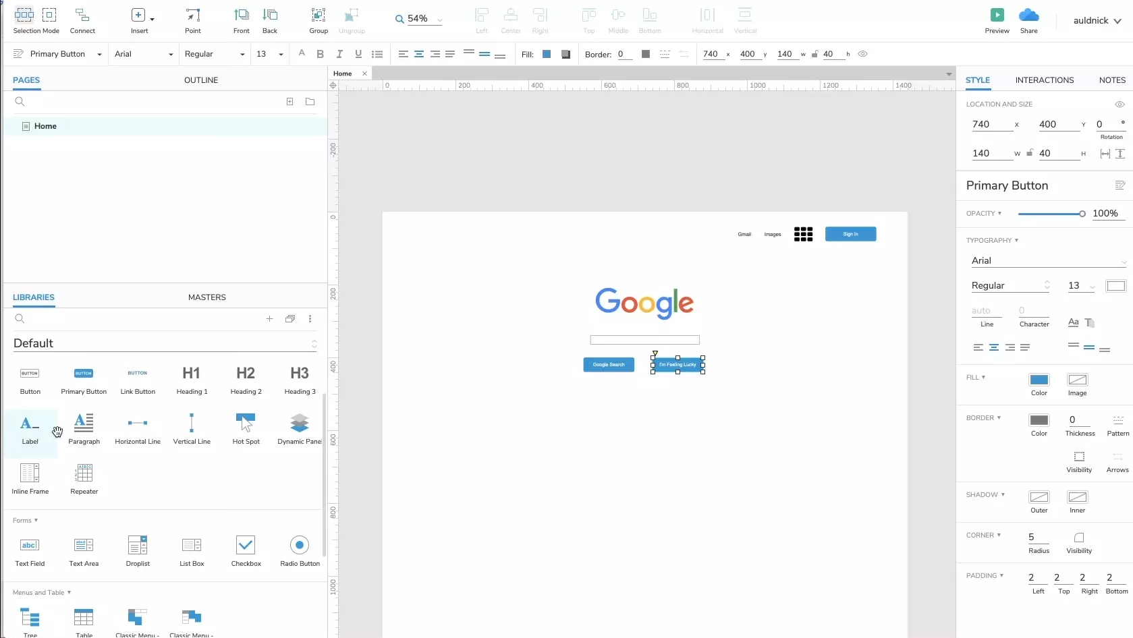Click the Share cloud icon

pyautogui.click(x=1028, y=15)
